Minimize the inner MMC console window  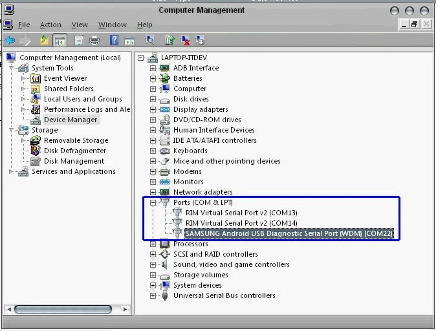[x=404, y=25]
